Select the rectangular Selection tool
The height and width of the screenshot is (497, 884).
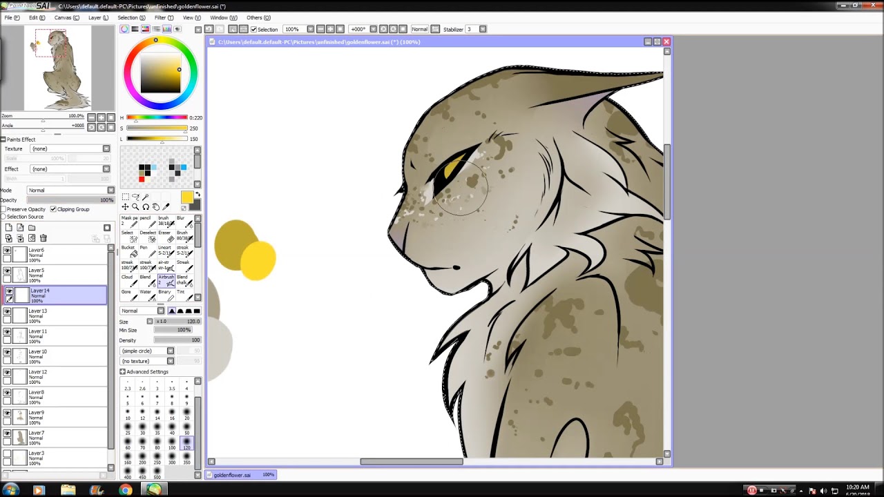(125, 197)
